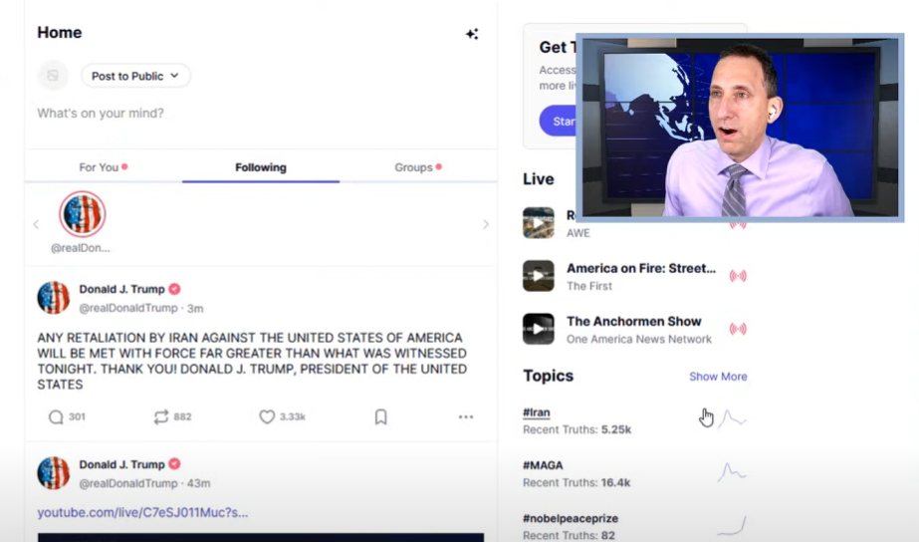Open the youtube.com/live link
The image size is (919, 542).
tap(142, 513)
